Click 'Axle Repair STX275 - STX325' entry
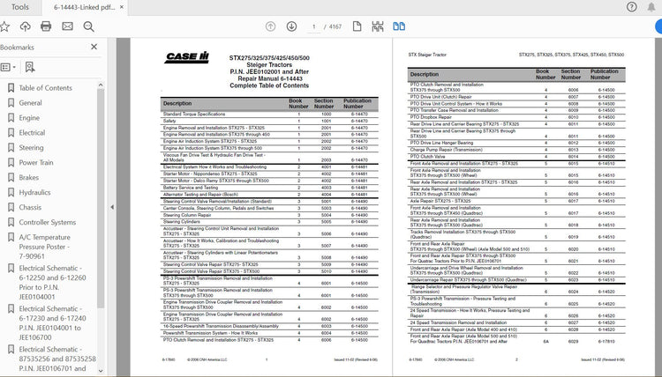 [x=440, y=201]
